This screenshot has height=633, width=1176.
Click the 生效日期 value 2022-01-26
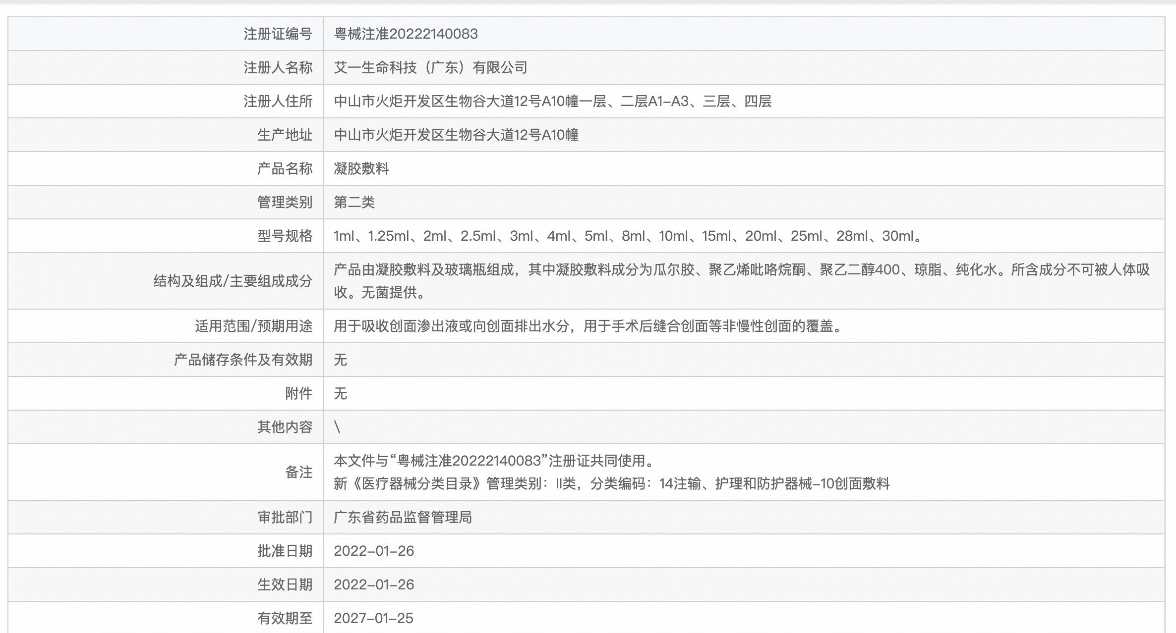click(374, 584)
